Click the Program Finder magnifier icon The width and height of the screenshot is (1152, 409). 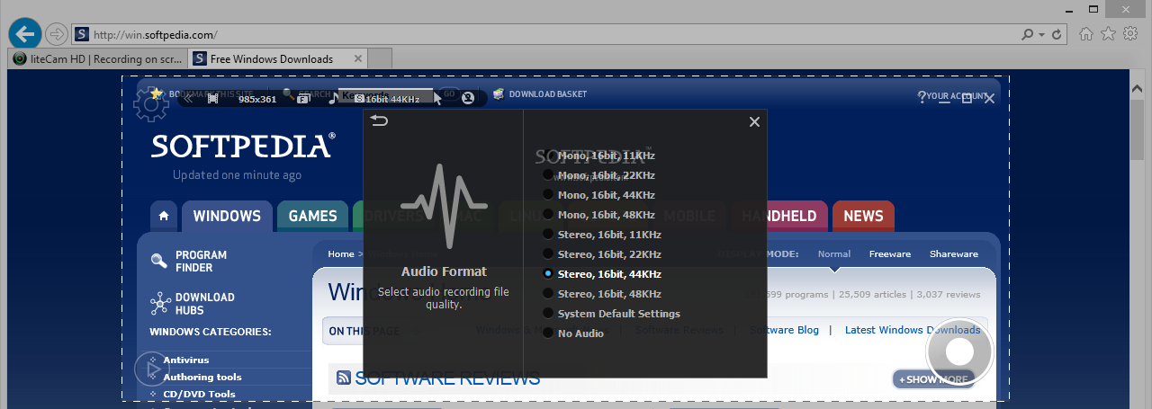click(159, 261)
